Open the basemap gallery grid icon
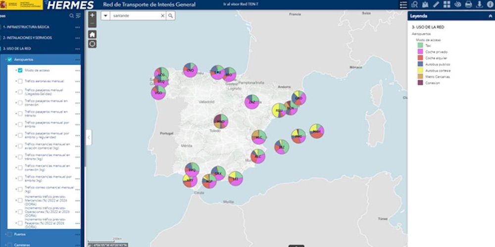The height and width of the screenshot is (247, 495). [447, 4]
